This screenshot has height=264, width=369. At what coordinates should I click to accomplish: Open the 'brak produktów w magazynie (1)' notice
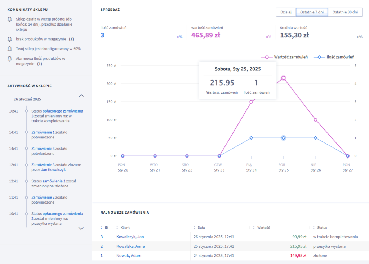point(45,39)
